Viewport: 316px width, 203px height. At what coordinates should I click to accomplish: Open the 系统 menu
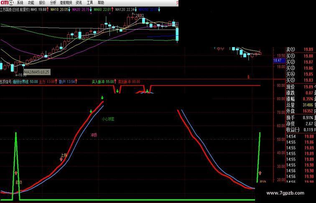point(20,3)
